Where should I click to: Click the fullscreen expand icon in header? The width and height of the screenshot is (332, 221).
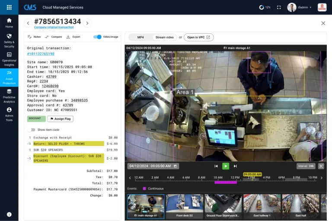[279, 7]
